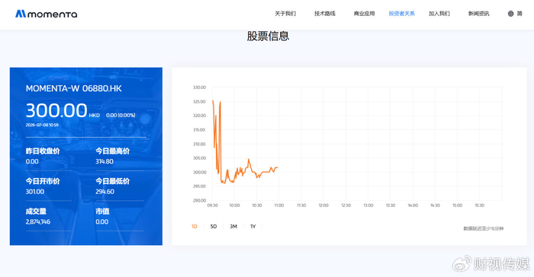Image resolution: width=534 pixels, height=277 pixels.
Task: Click the orange price line near 11:00
Action: point(276,167)
